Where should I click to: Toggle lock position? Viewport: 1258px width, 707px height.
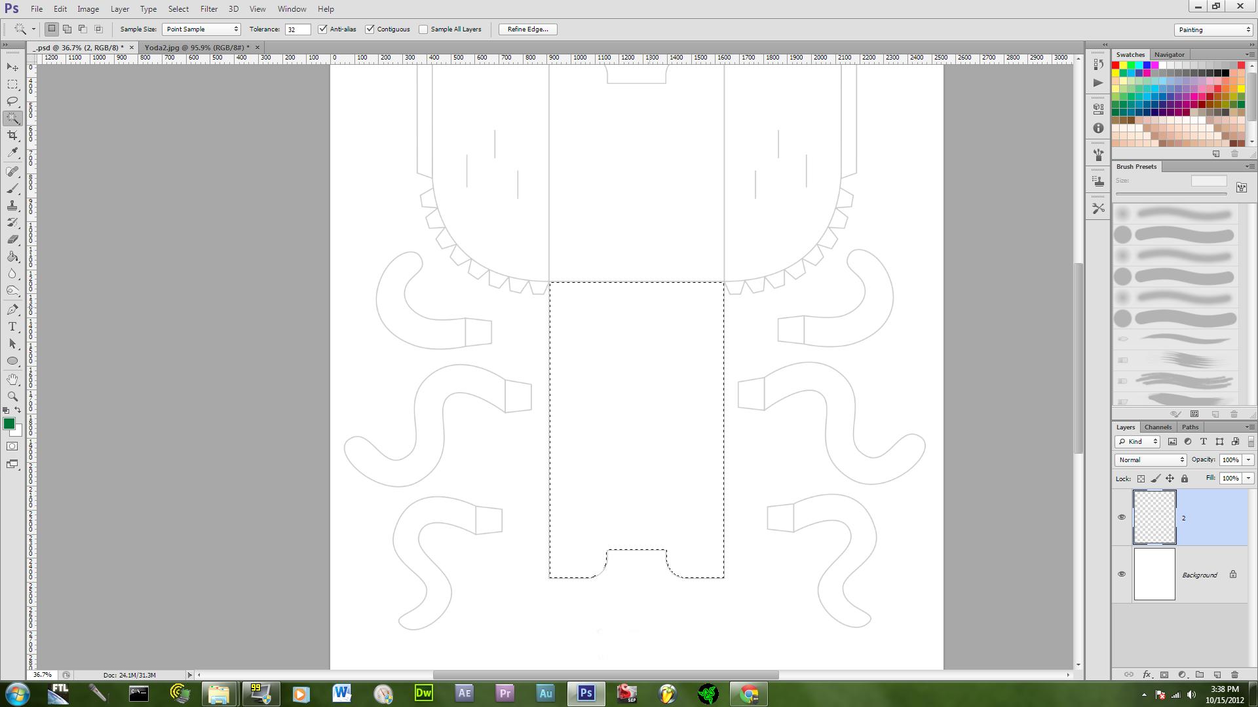click(x=1170, y=479)
